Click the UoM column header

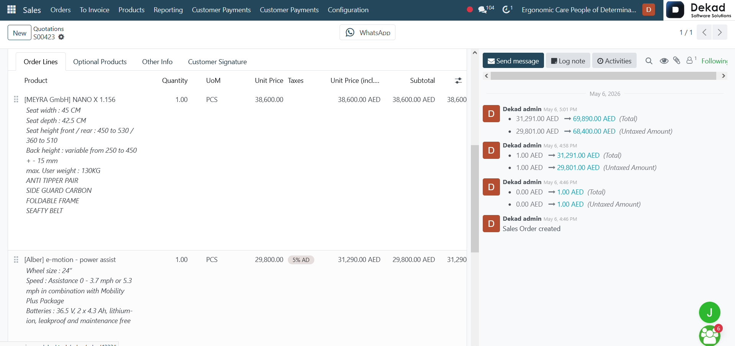pos(213,81)
